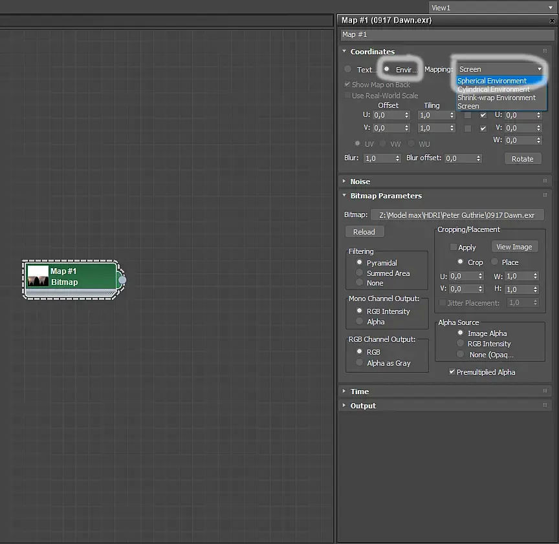Expand the Time rollout
Viewport: 559px width, 544px height.
(x=359, y=391)
